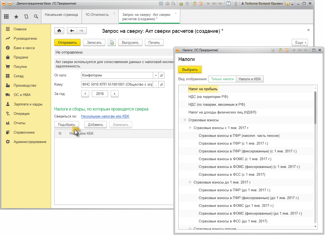Viewport: 325px width, 235px height.
Task: Click Нескольким налогам или КБК link
Action: 105,116
